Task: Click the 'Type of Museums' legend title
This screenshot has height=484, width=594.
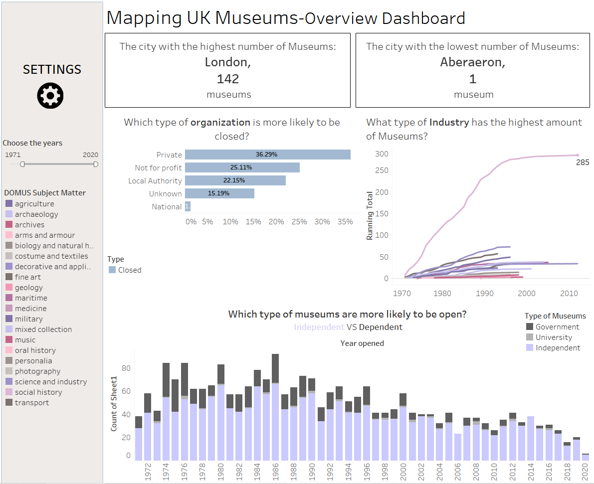Action: (x=555, y=316)
